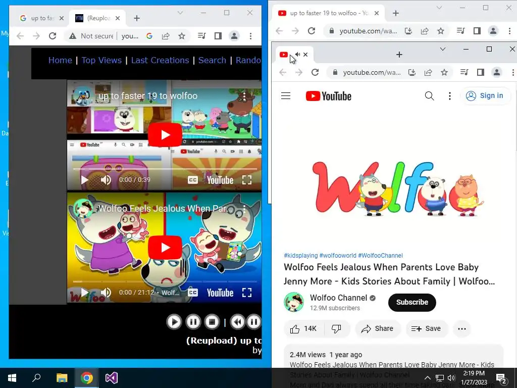Close the muted YouTube tab in front window
517x388 pixels.
click(x=305, y=55)
